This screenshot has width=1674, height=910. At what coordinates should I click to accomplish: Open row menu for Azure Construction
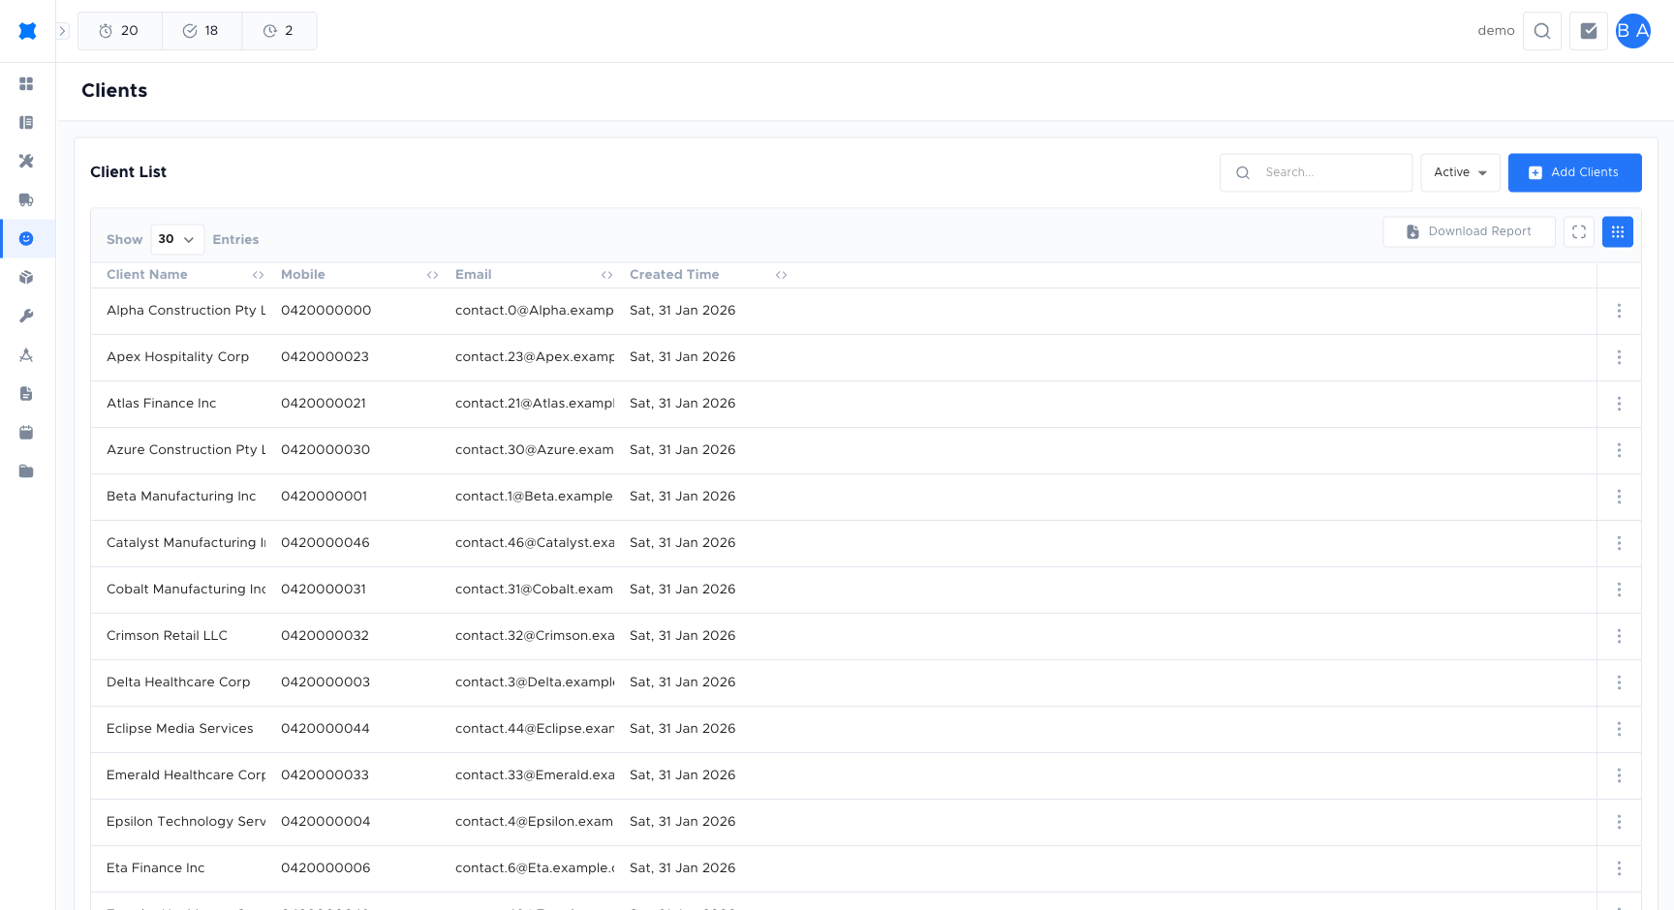click(1619, 450)
